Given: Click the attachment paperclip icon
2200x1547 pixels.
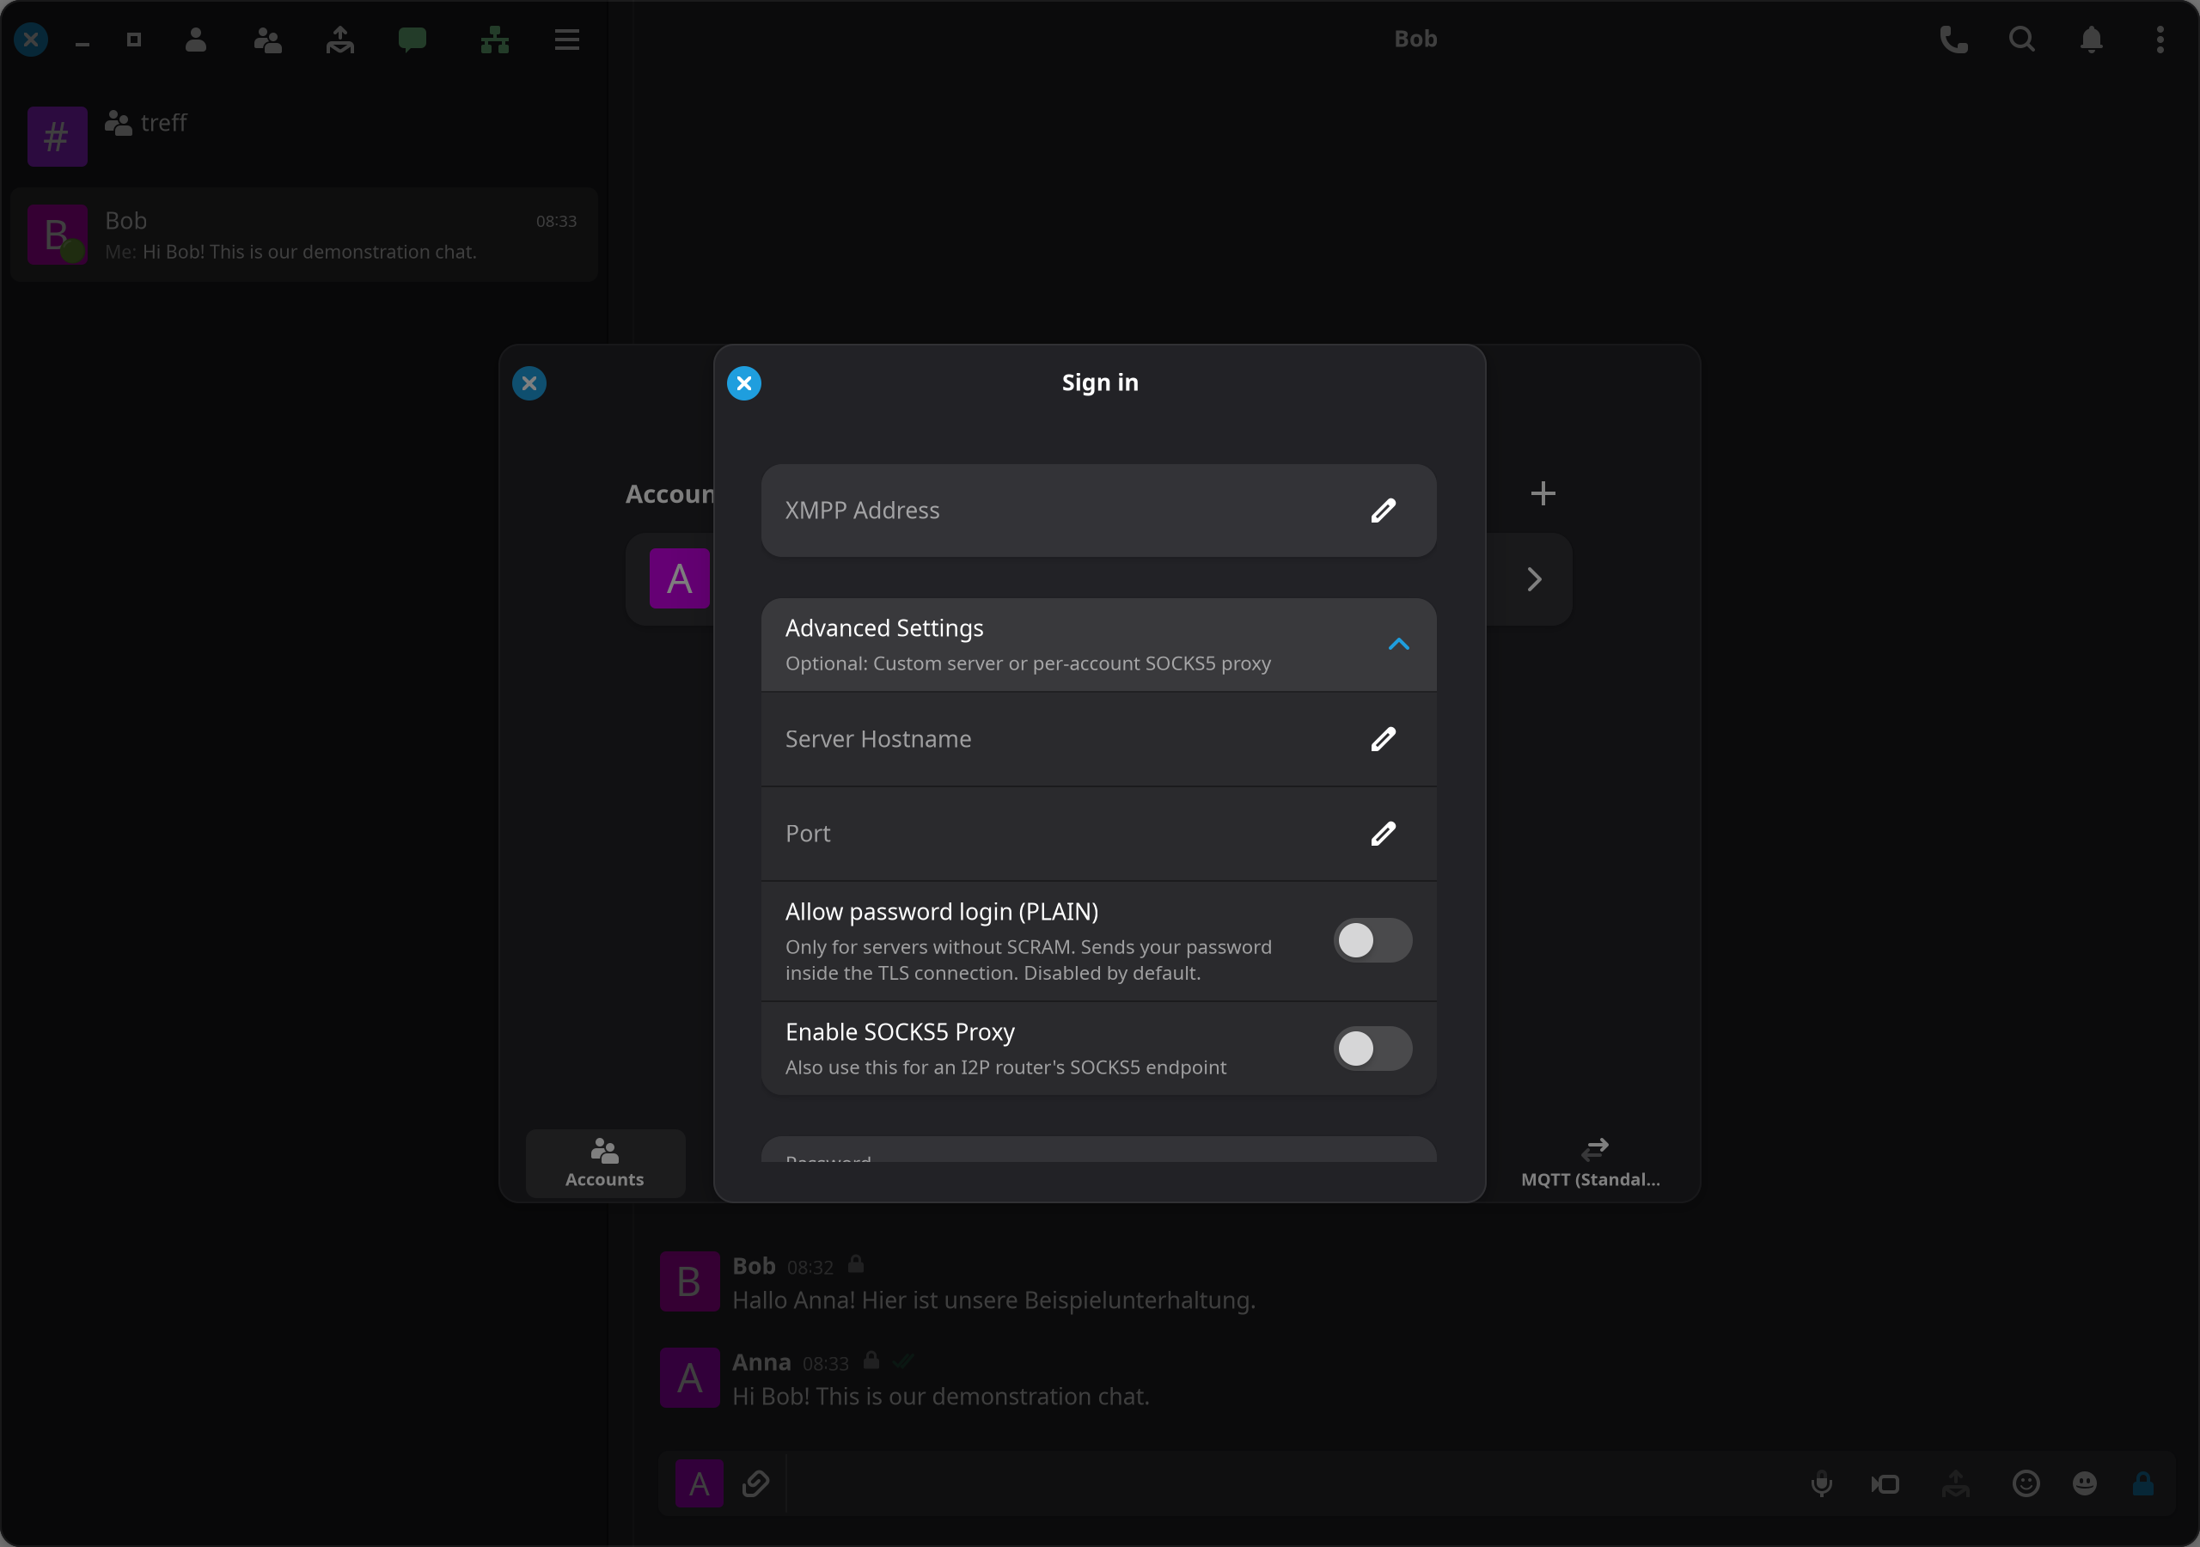Looking at the screenshot, I should 756,1483.
